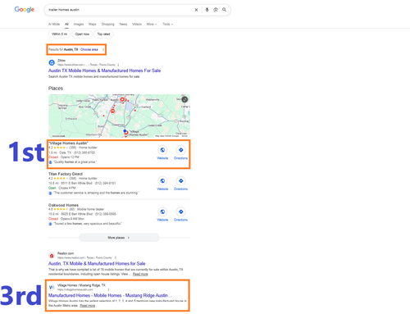Switch to the Videos tab
The image size is (410, 314).
pos(137,24)
